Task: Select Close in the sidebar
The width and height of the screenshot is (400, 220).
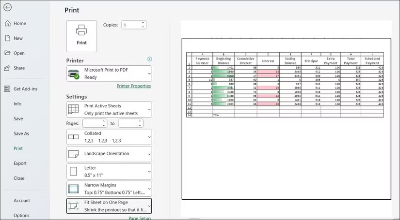Action: pos(19,178)
